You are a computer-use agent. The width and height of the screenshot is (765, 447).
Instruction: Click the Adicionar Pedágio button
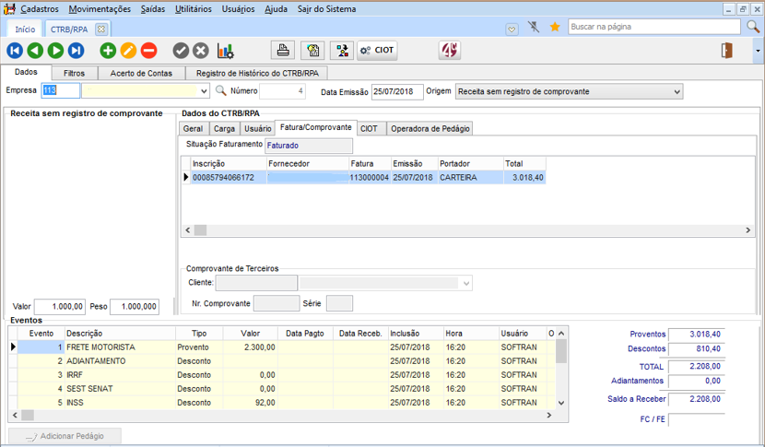coord(65,436)
